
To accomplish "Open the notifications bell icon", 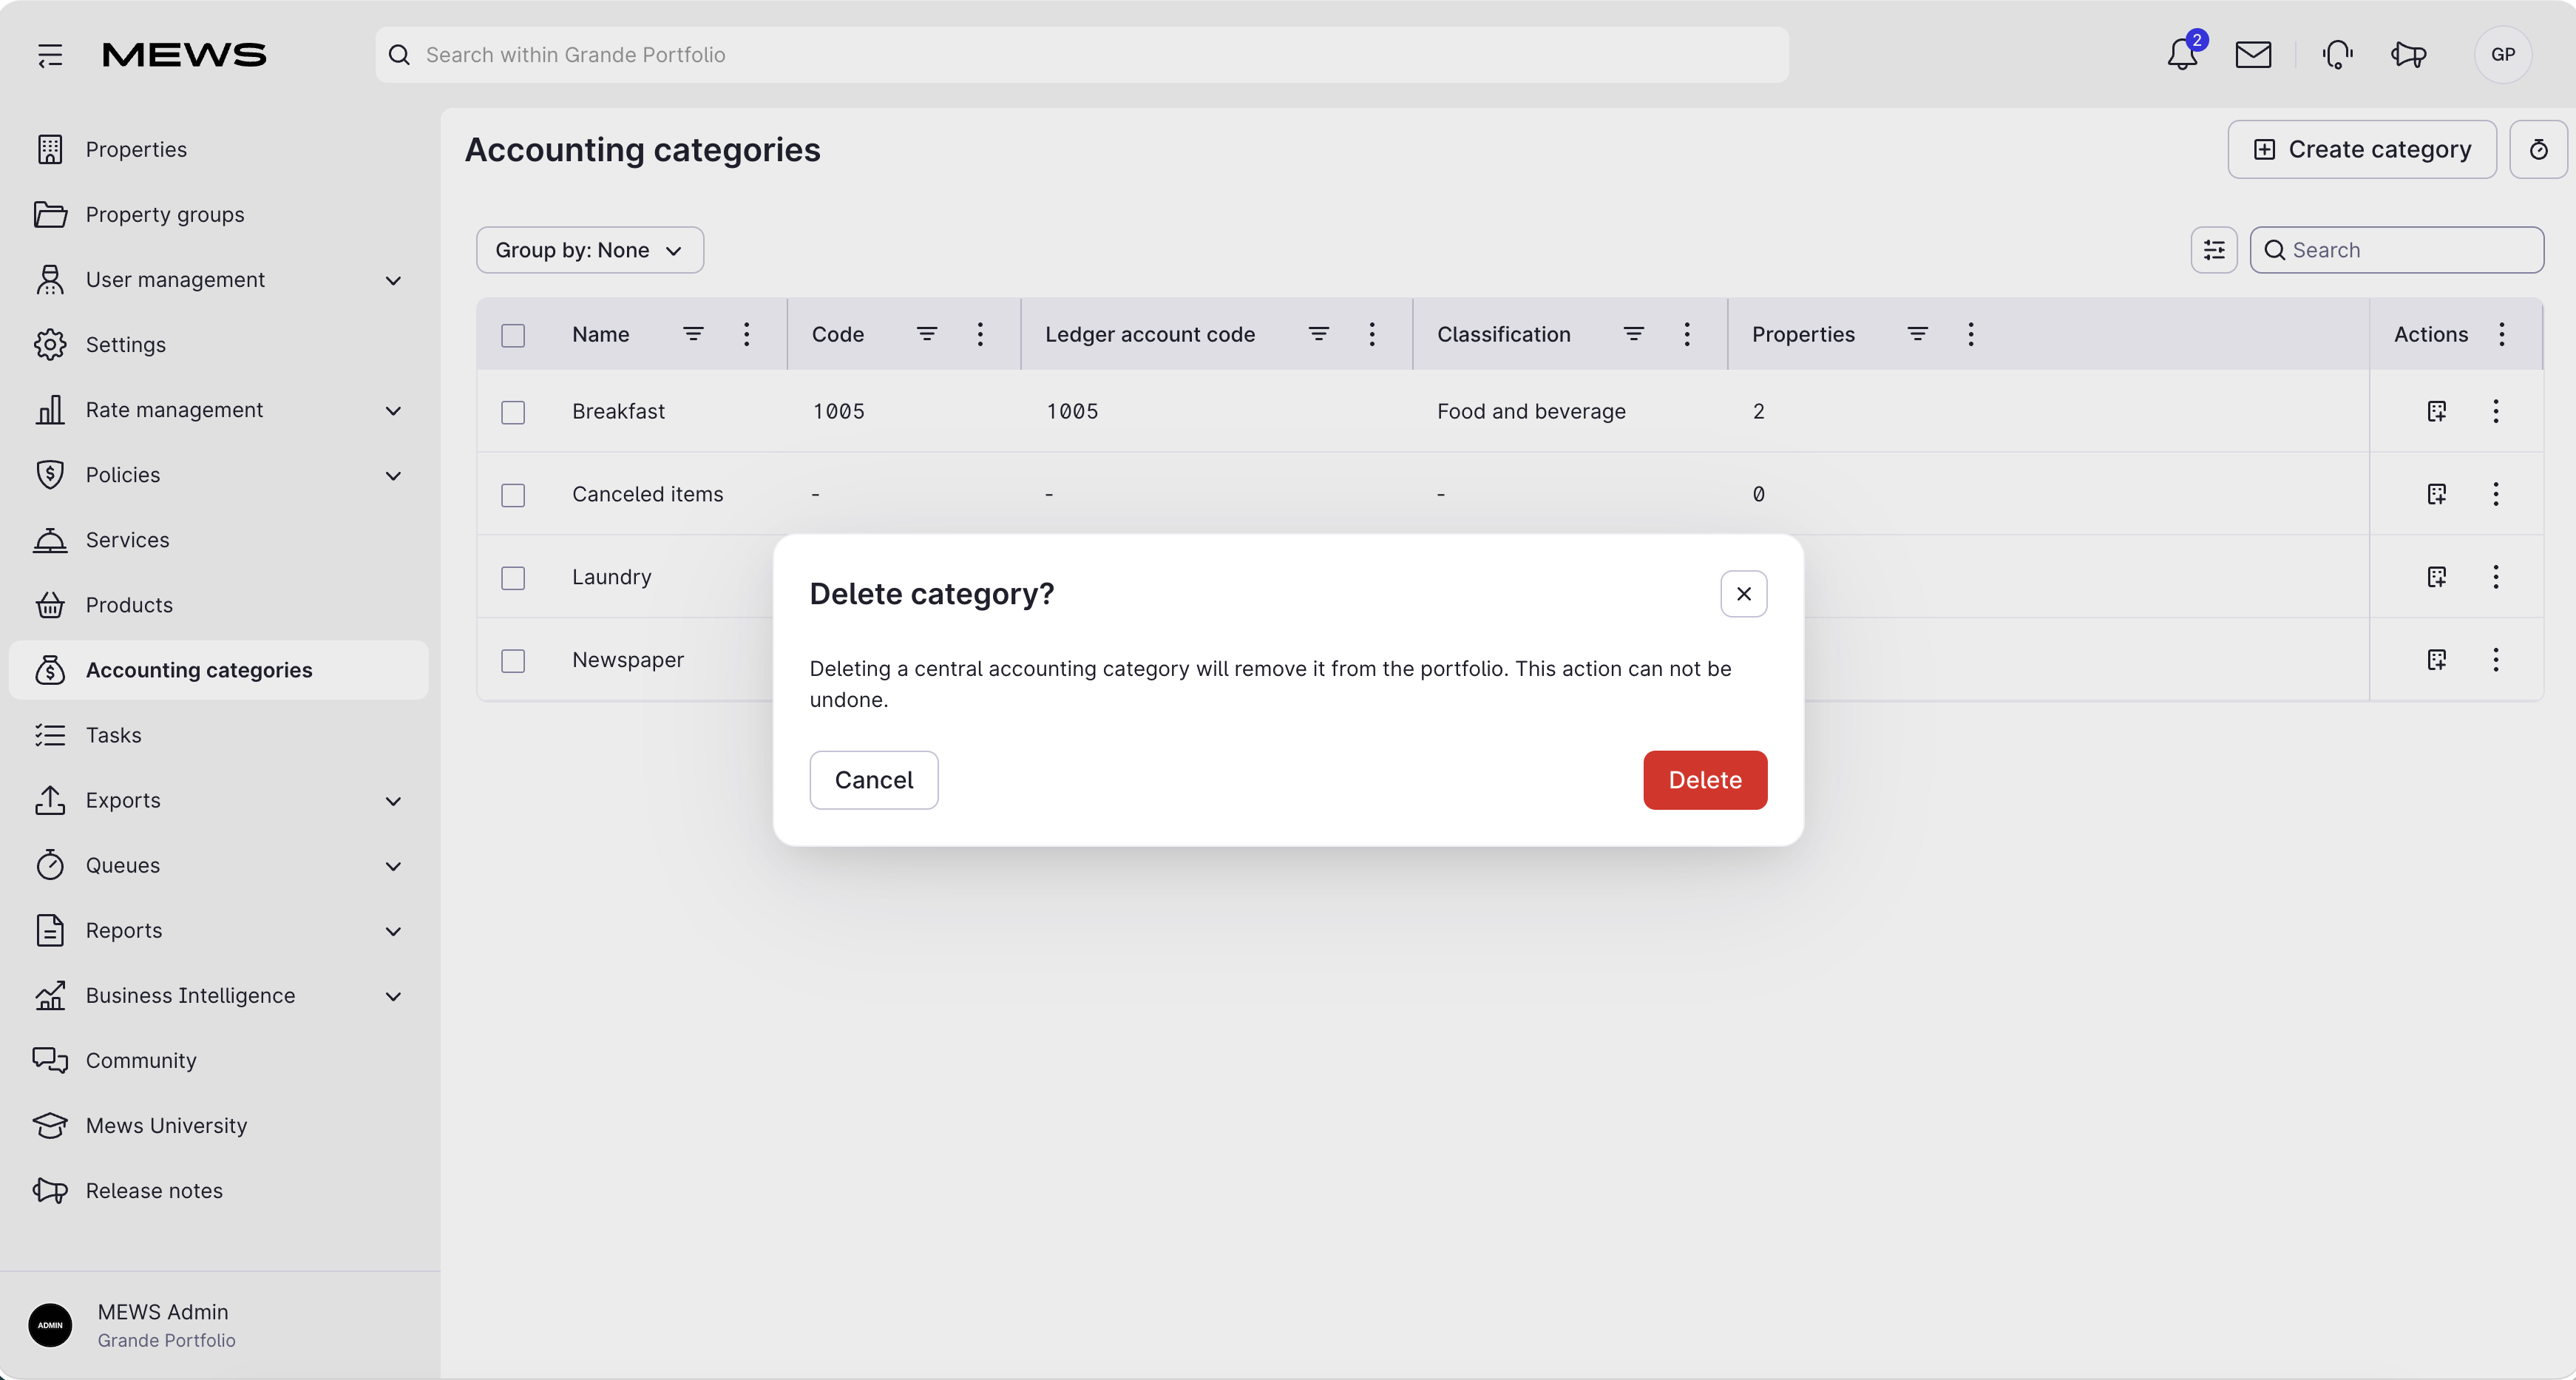I will pyautogui.click(x=2182, y=54).
